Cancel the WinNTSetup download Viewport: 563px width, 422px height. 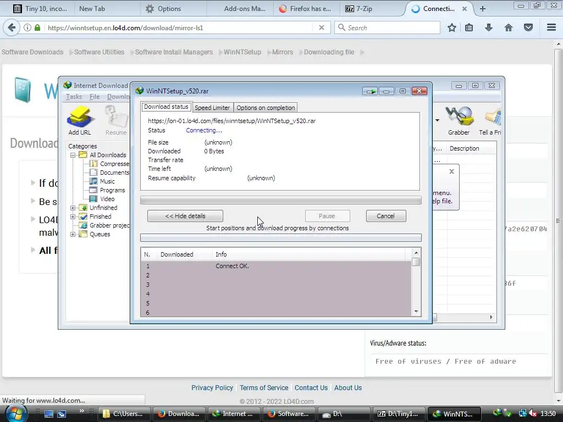coord(386,216)
